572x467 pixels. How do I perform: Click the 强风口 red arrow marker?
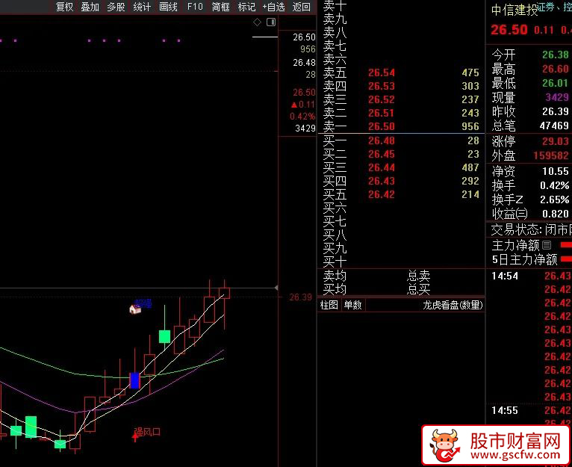pos(135,436)
